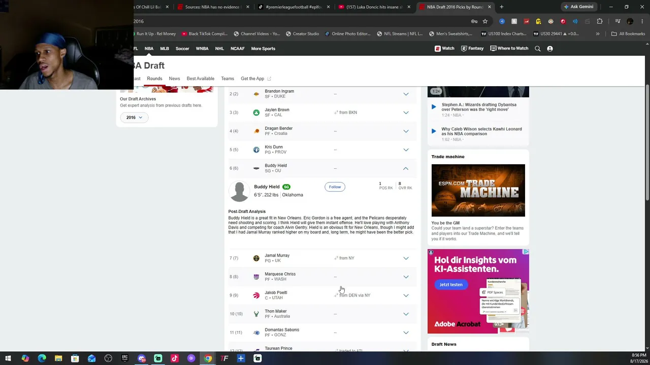
Task: Collapse Buddy Hield pick details
Action: [406, 168]
